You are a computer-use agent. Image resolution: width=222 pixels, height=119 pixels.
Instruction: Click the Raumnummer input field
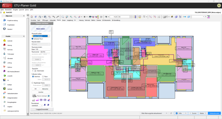[45, 52]
